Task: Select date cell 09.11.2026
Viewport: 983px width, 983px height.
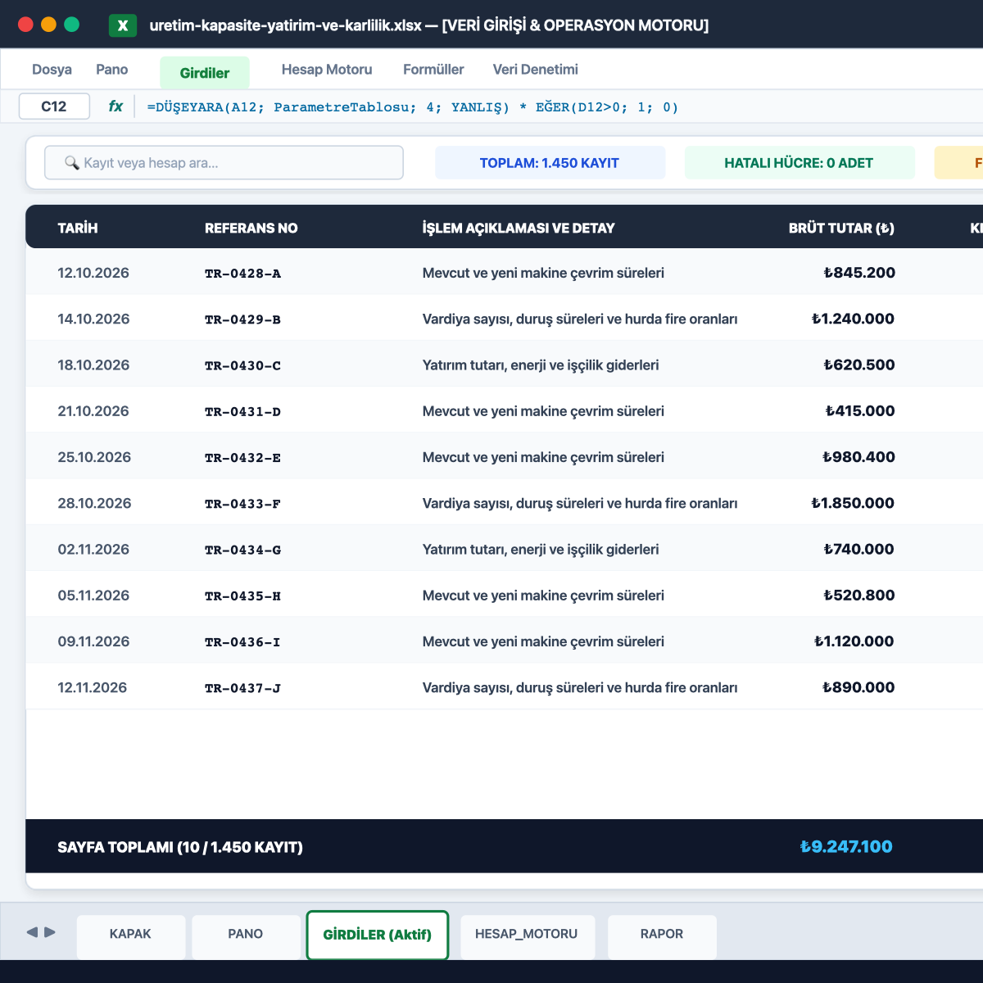Action: tap(93, 641)
